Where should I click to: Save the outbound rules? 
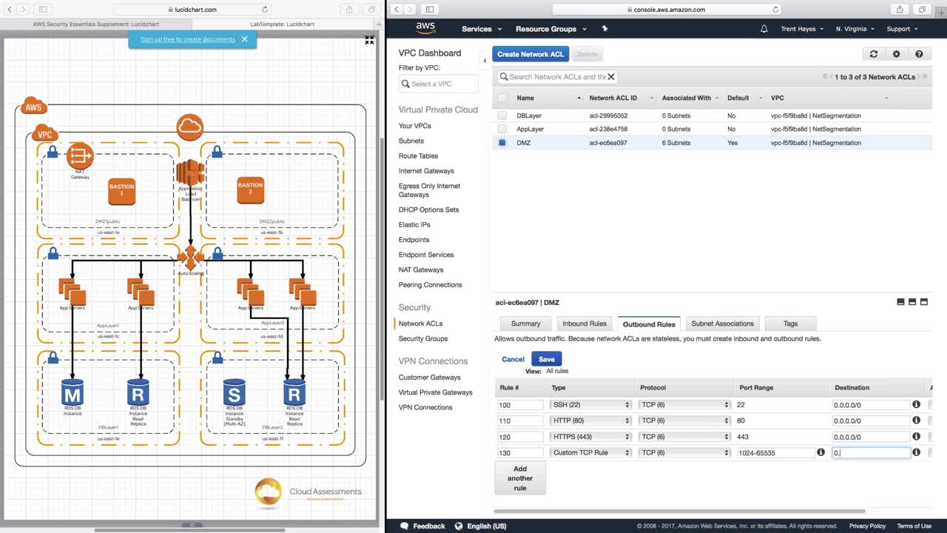pyautogui.click(x=546, y=359)
